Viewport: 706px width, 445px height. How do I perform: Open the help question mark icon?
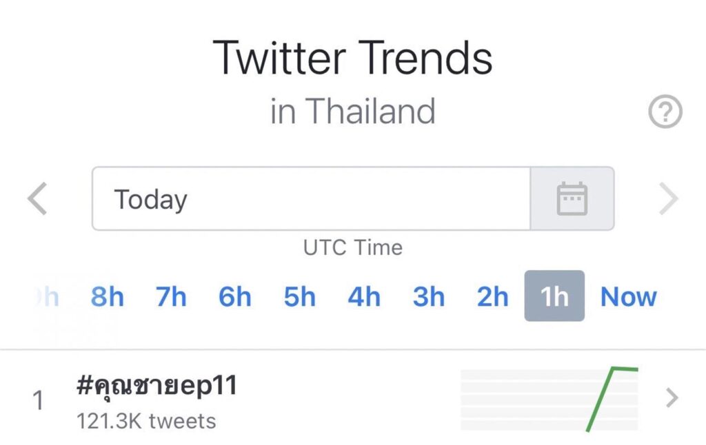pos(665,112)
